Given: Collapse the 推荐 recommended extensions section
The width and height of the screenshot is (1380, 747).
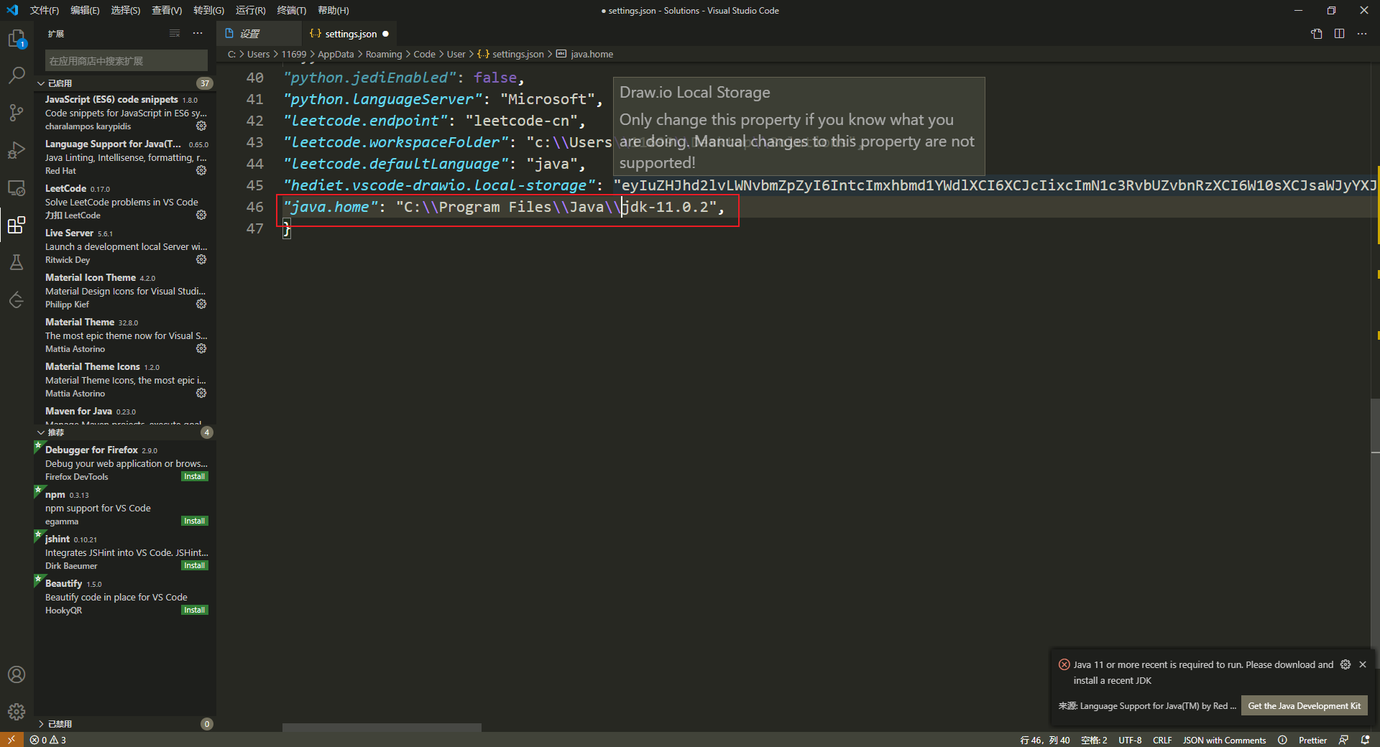Looking at the screenshot, I should [126, 432].
